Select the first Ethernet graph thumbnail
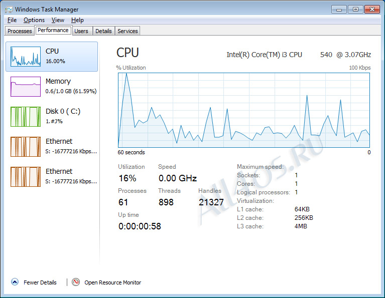This screenshot has height=298, width=385. pyautogui.click(x=26, y=147)
